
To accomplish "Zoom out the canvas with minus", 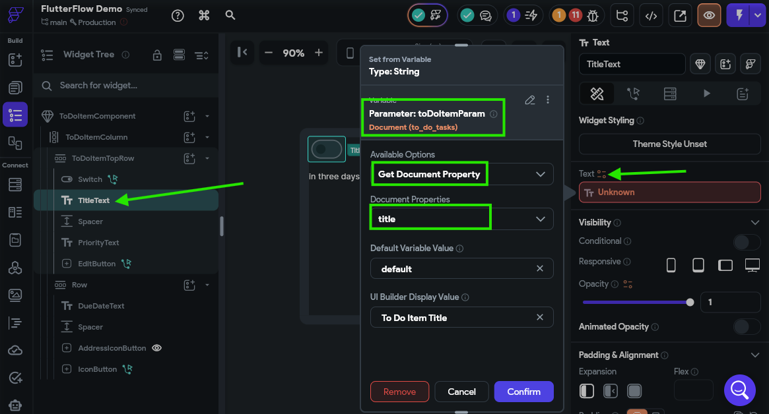I will (268, 53).
